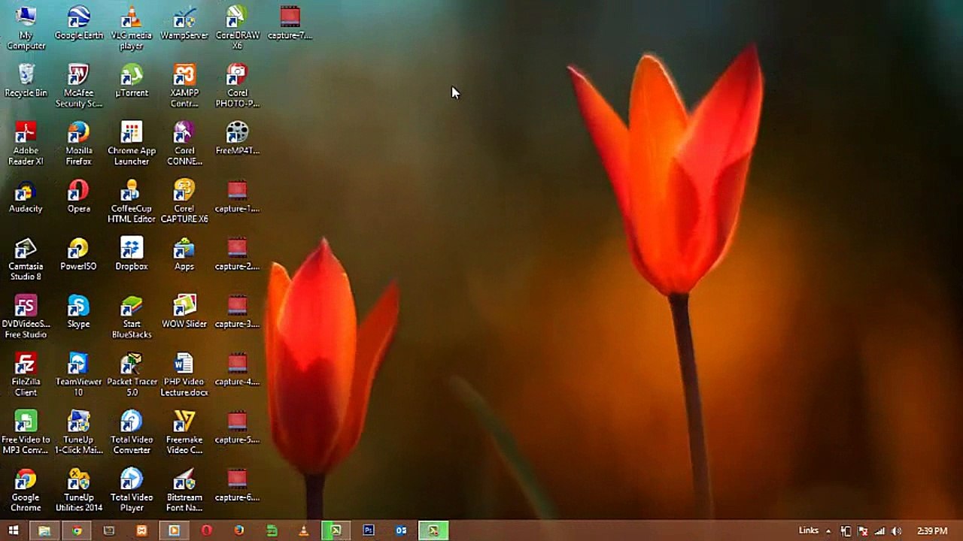Select the Packet Tracer 5.0 shortcut
Viewport: 963px width, 541px height.
(x=131, y=375)
